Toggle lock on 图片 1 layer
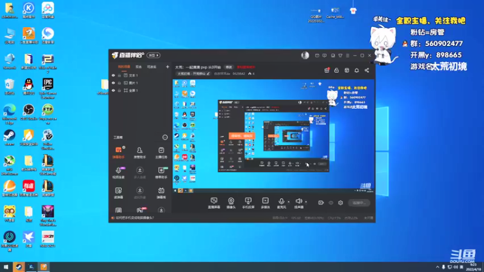Viewport: 484px width, 272px height. tap(119, 83)
